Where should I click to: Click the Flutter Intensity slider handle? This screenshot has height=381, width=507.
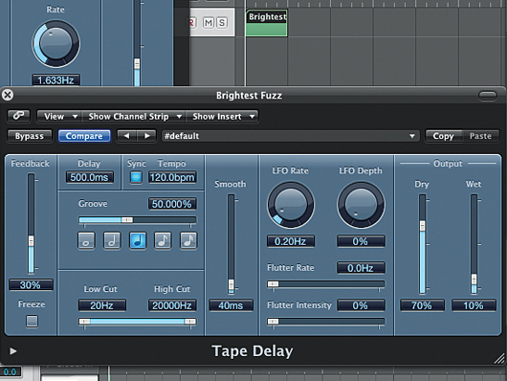273,321
